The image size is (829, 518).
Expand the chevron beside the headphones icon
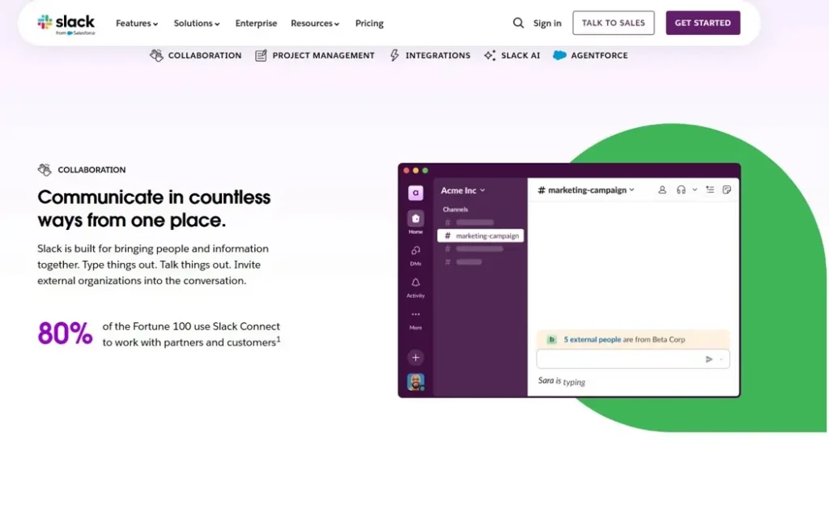695,189
